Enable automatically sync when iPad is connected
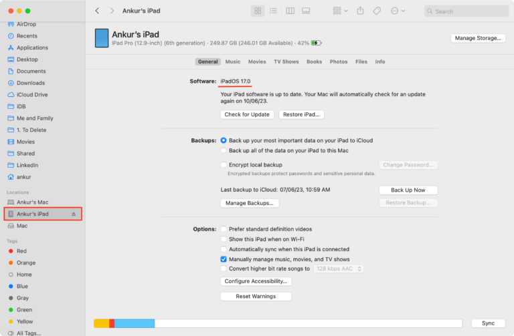 [x=224, y=249]
